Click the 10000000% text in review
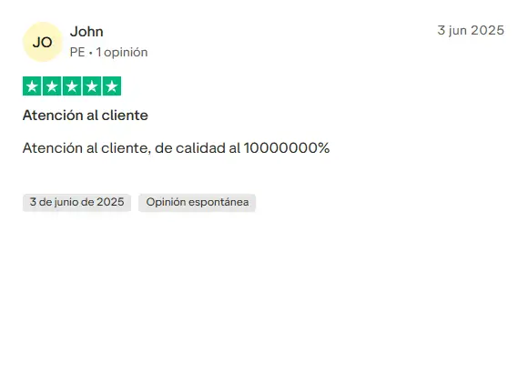The width and height of the screenshot is (528, 373). coord(287,148)
